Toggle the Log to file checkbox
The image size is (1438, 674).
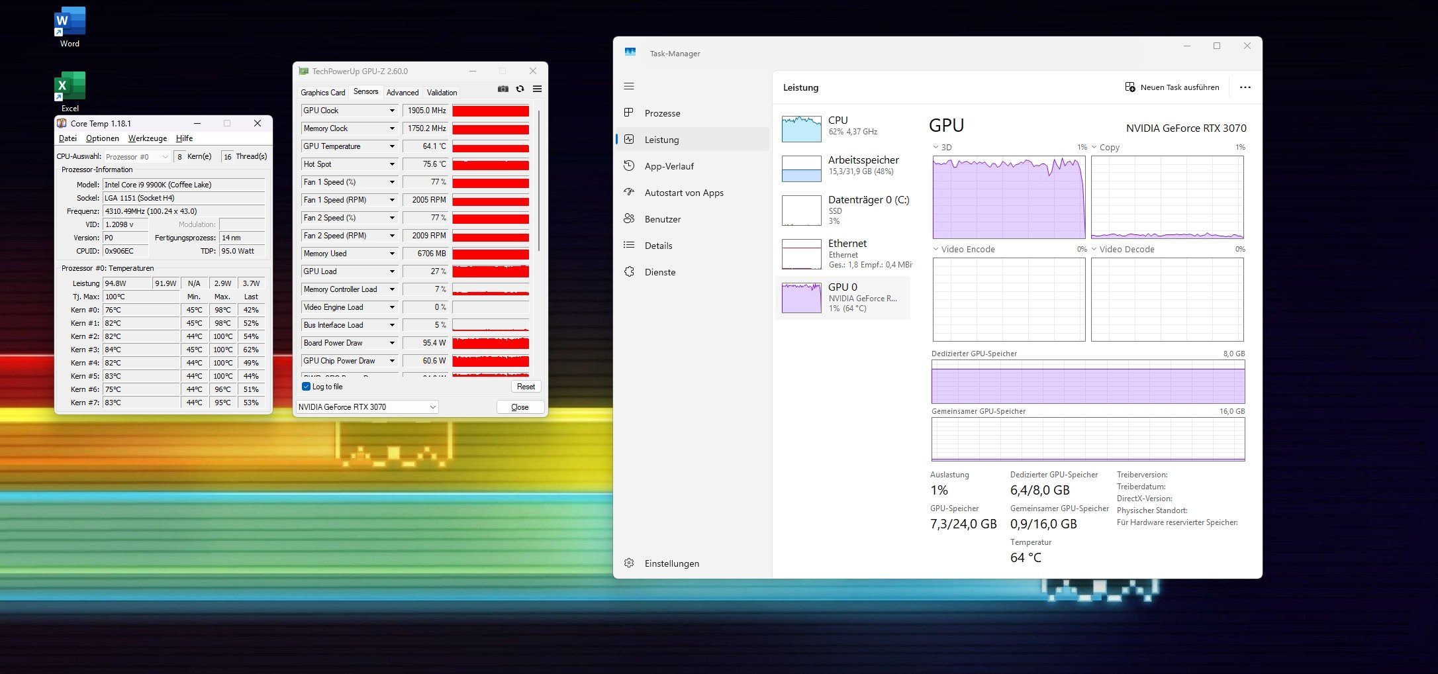[306, 387]
